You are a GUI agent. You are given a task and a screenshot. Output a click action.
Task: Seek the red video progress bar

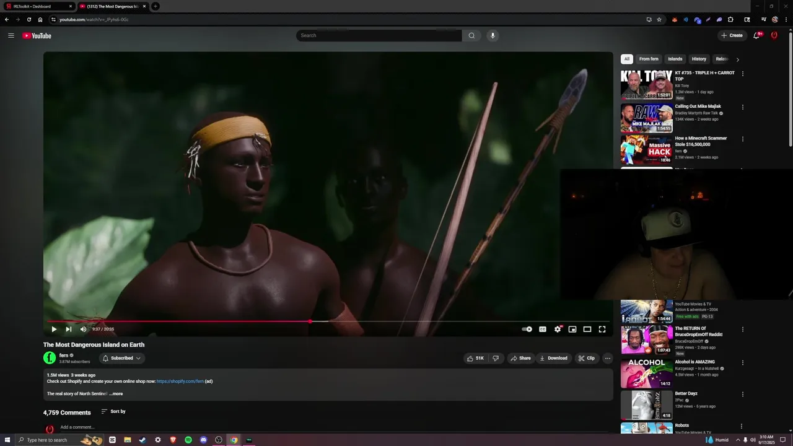[328, 321]
